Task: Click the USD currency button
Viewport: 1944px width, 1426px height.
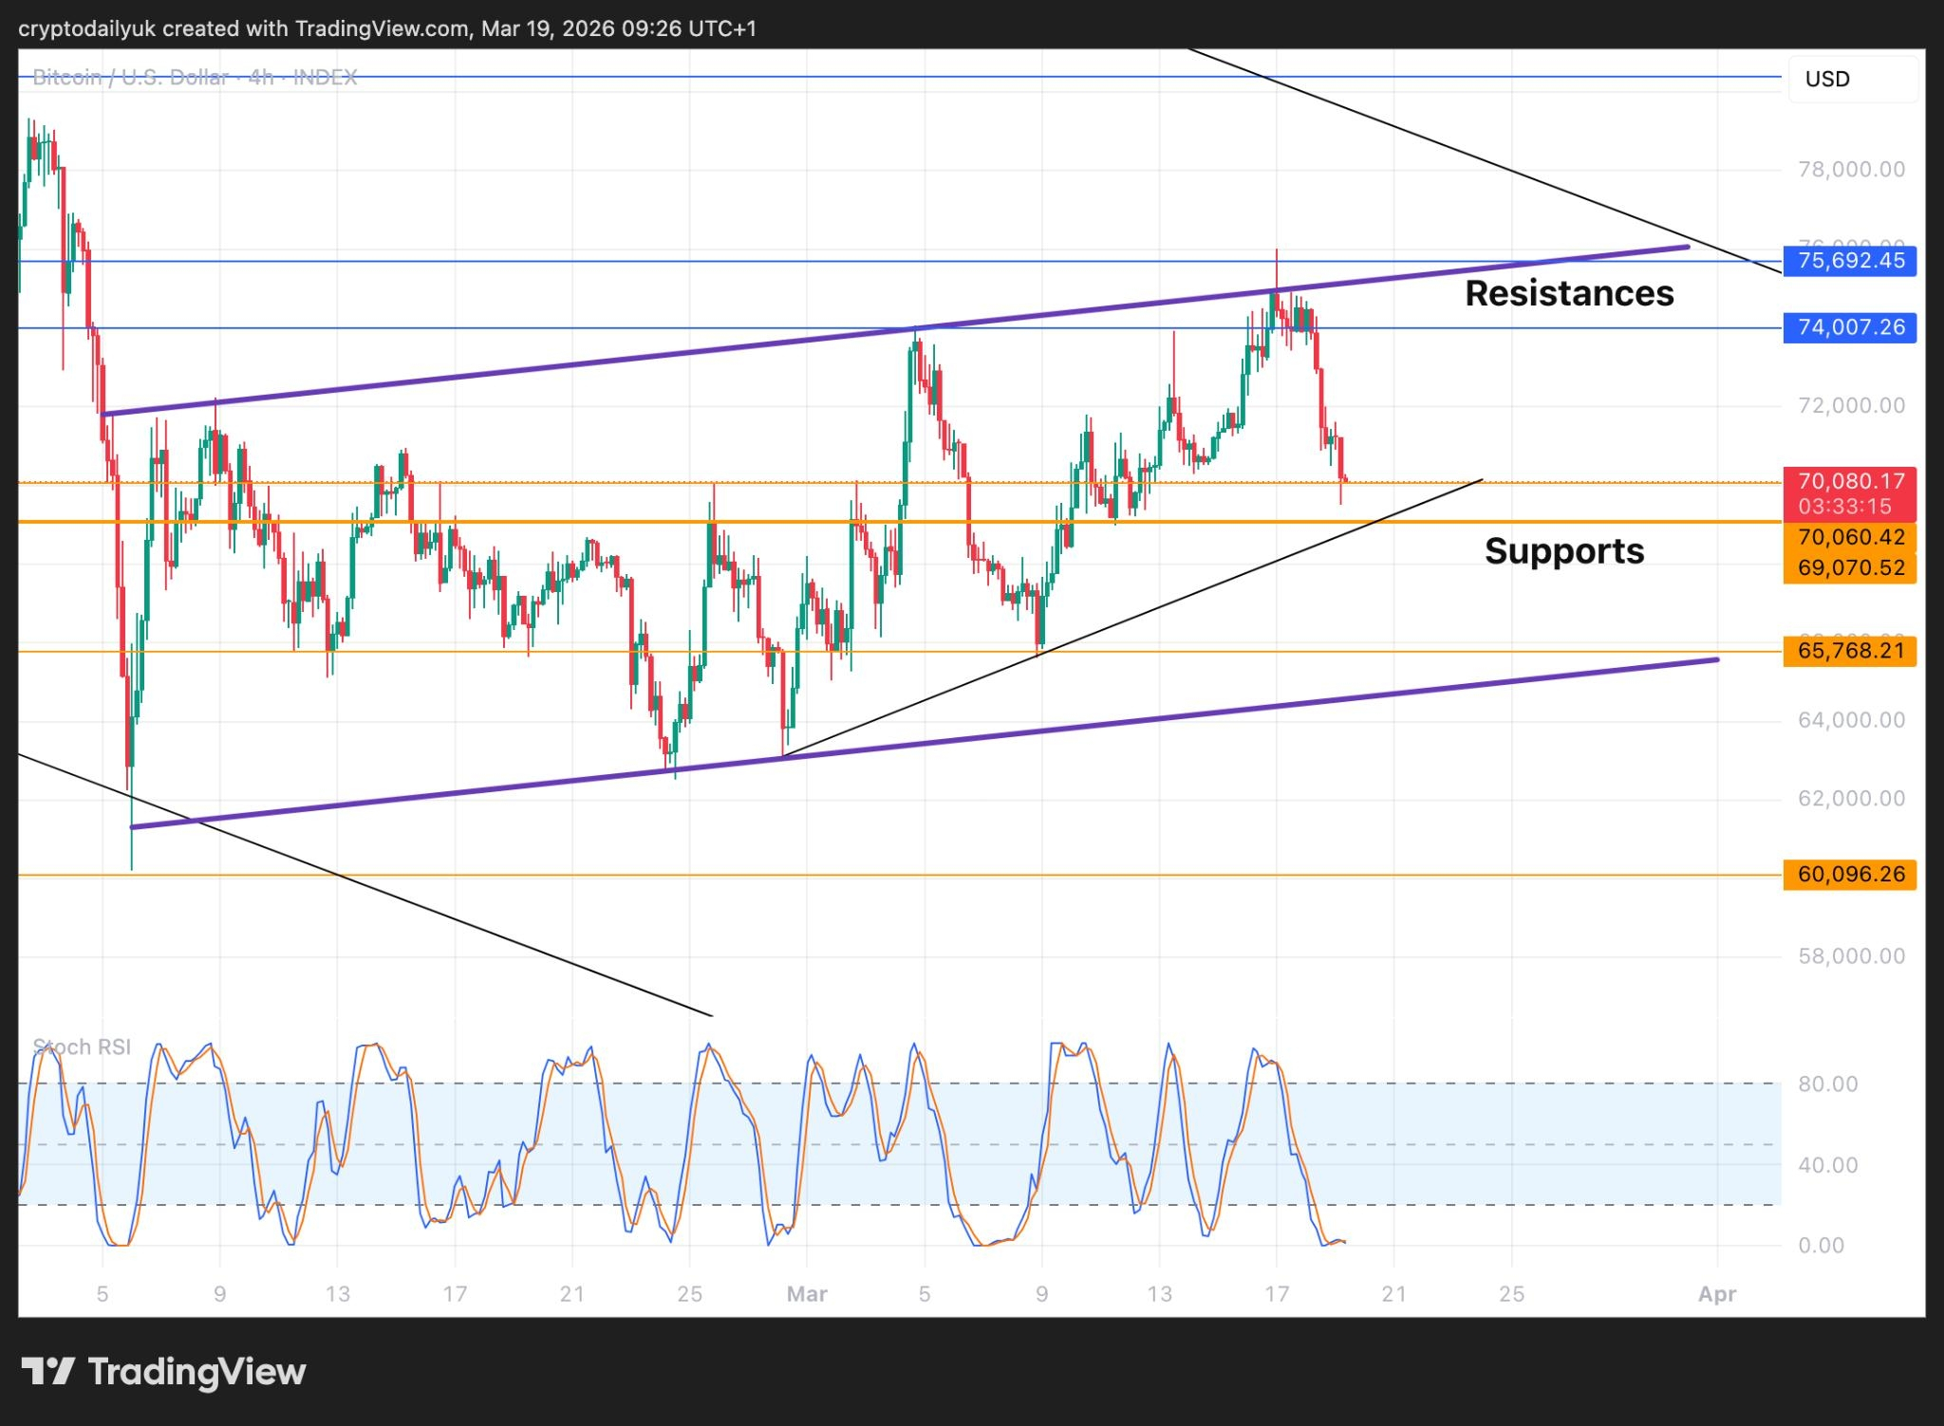Action: (x=1852, y=79)
